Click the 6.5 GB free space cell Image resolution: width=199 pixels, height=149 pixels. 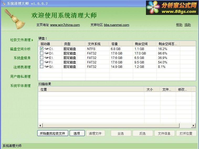[139, 58]
